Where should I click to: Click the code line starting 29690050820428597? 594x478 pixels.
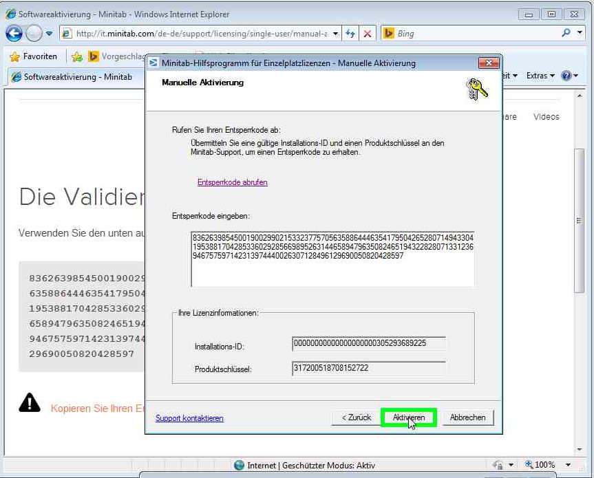(x=81, y=354)
